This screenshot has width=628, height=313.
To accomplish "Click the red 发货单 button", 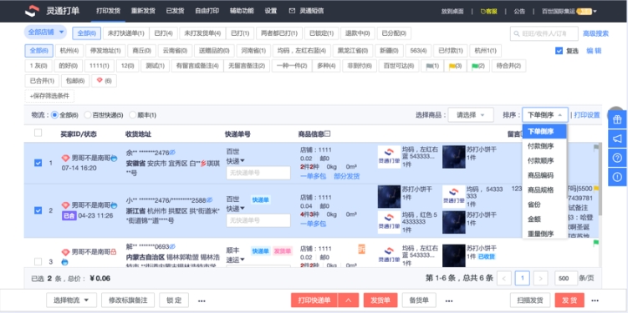I will point(380,300).
